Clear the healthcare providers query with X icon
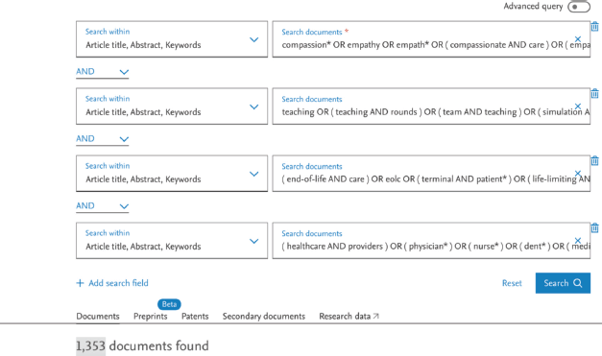The height and width of the screenshot is (356, 602). [x=577, y=241]
